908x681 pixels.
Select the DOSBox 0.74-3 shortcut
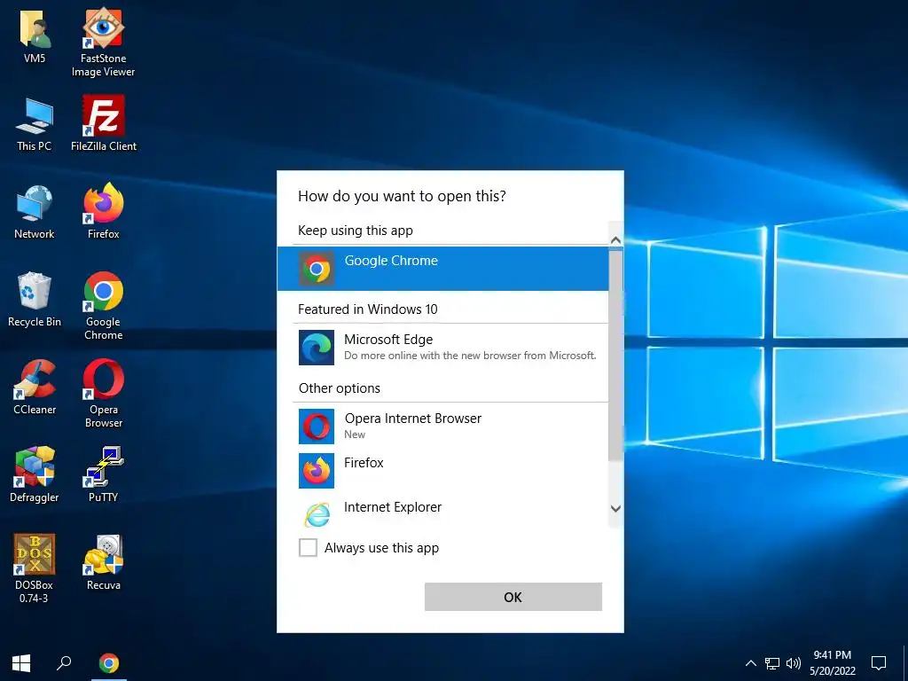(x=35, y=568)
